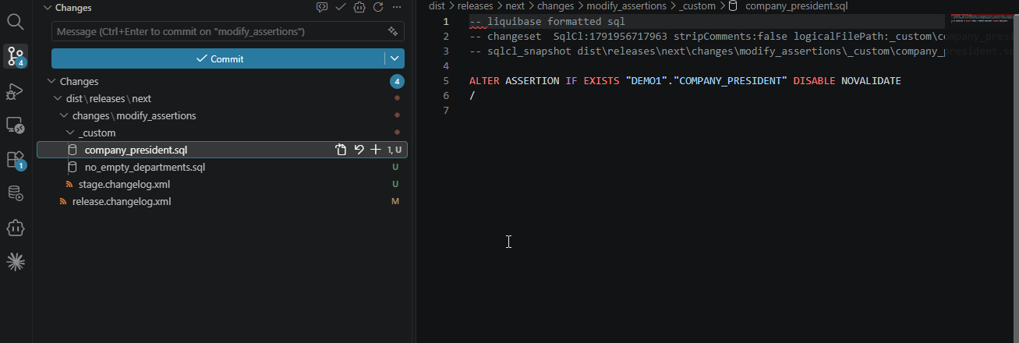The width and height of the screenshot is (1019, 343).
Task: Click the 'dist' breadcrumb segment
Action: 437,5
